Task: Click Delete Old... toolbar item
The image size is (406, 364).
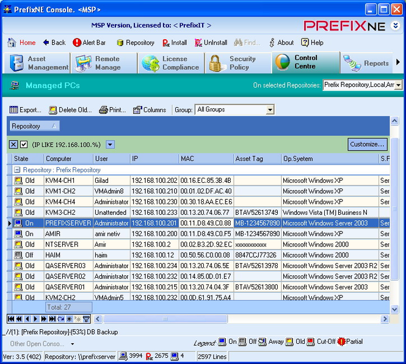Action: coord(70,110)
